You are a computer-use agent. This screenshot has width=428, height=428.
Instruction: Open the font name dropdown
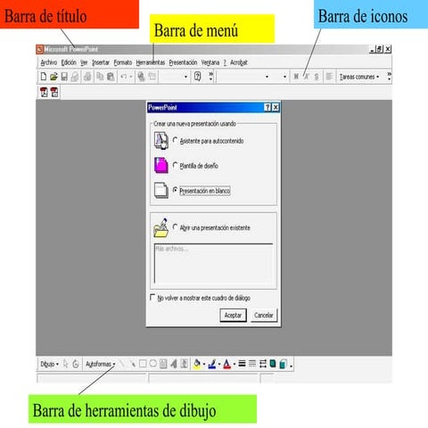point(267,77)
